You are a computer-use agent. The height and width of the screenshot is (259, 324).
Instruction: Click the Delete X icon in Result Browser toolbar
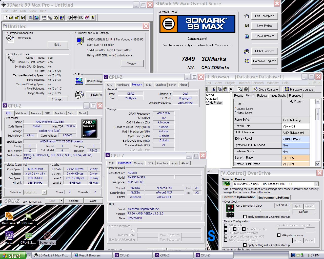(x=231, y=89)
